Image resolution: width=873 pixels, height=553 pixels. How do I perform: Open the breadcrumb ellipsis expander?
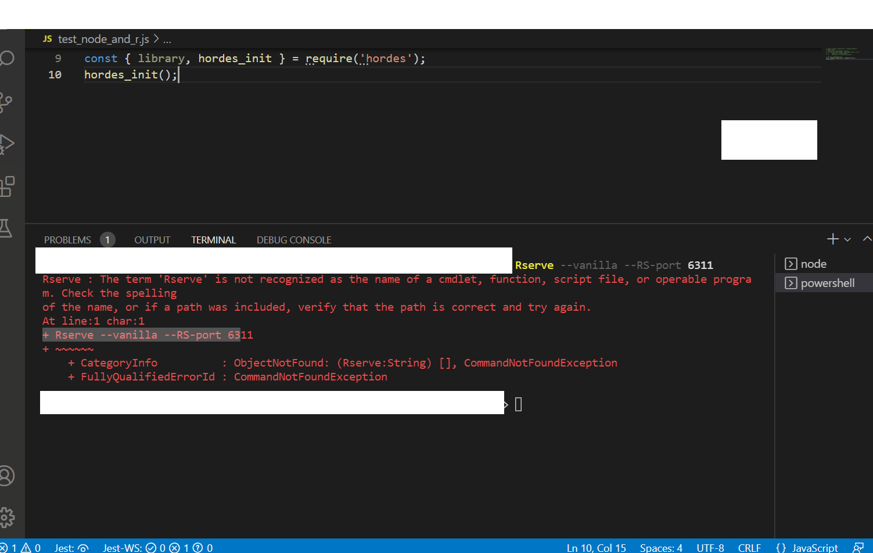pyautogui.click(x=167, y=39)
